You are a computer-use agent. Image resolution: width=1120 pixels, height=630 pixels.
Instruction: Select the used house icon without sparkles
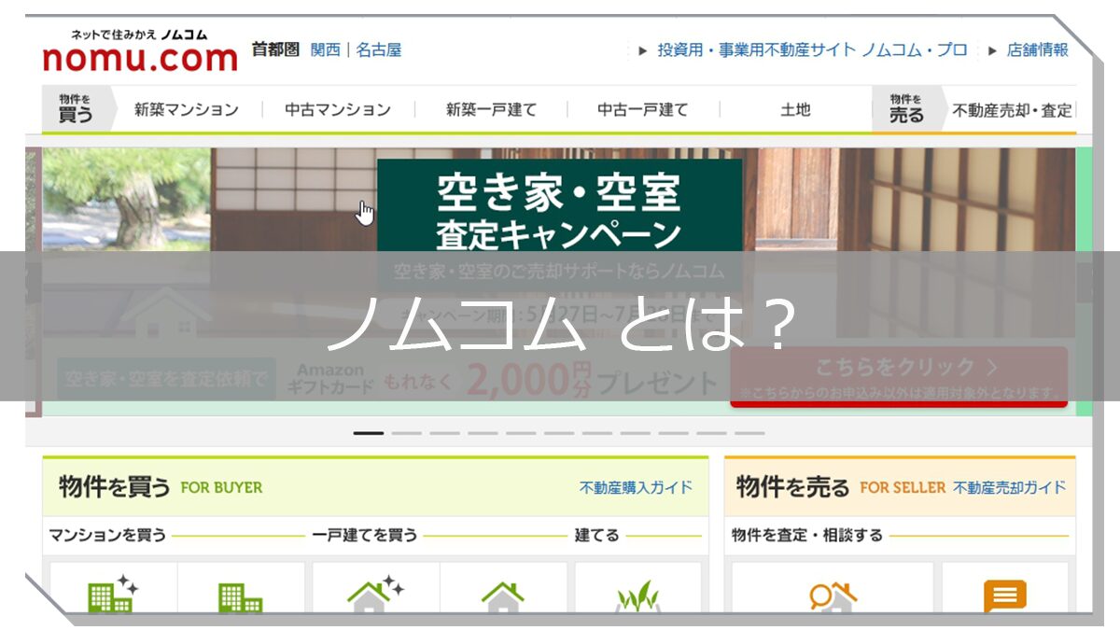click(503, 596)
